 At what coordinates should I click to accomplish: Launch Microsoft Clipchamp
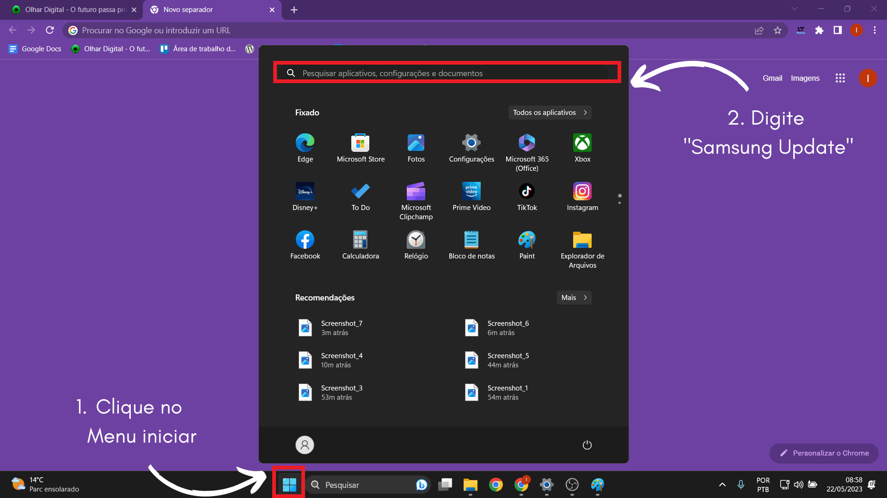416,201
